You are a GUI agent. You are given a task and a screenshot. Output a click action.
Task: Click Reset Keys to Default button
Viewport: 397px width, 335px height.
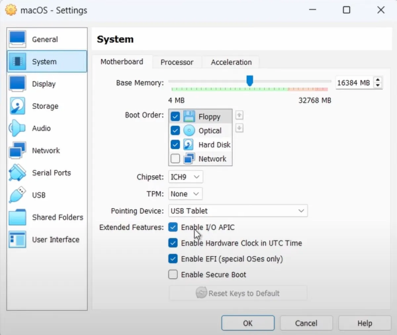[x=238, y=293]
